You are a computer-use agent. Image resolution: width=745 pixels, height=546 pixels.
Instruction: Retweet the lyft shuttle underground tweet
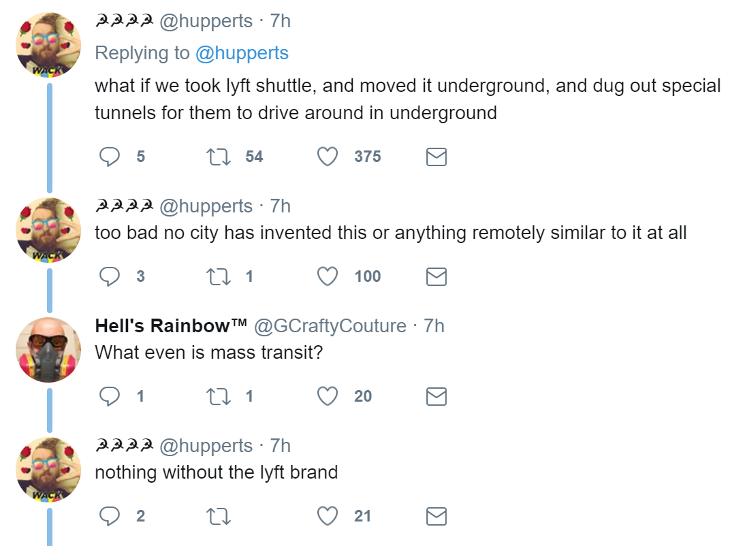click(219, 157)
